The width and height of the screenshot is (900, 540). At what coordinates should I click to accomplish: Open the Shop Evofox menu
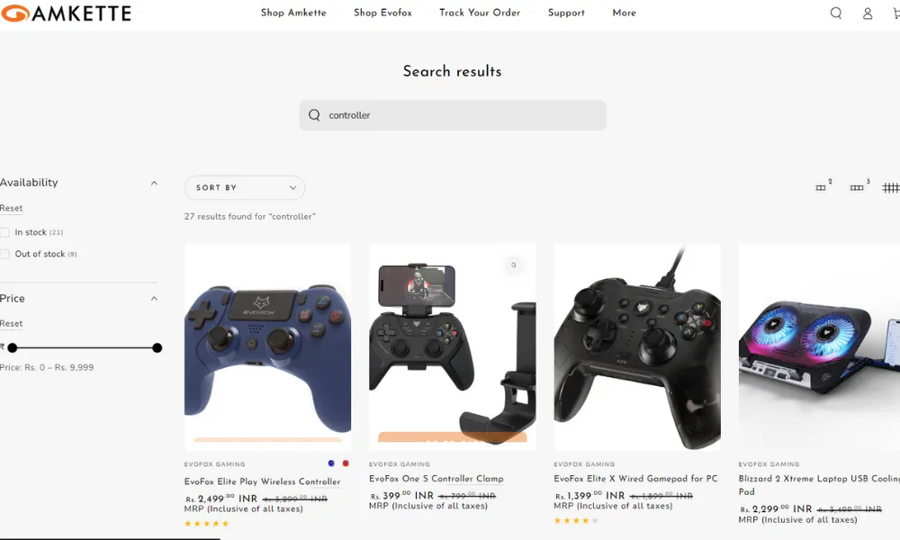382,13
